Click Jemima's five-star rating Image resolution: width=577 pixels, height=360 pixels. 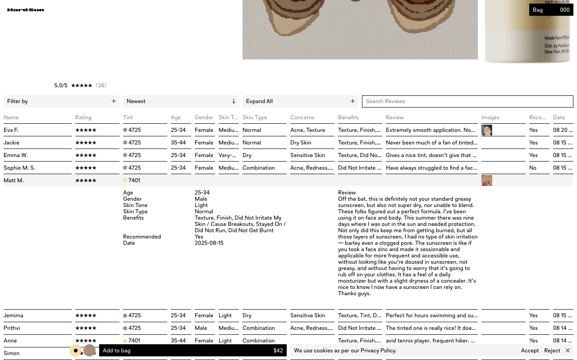86,315
